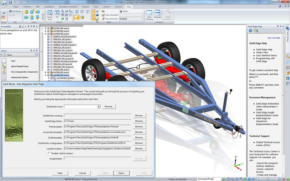Open the Face Overrides RAL5010 dropdown
The width and height of the screenshot is (290, 181).
click(142, 19)
